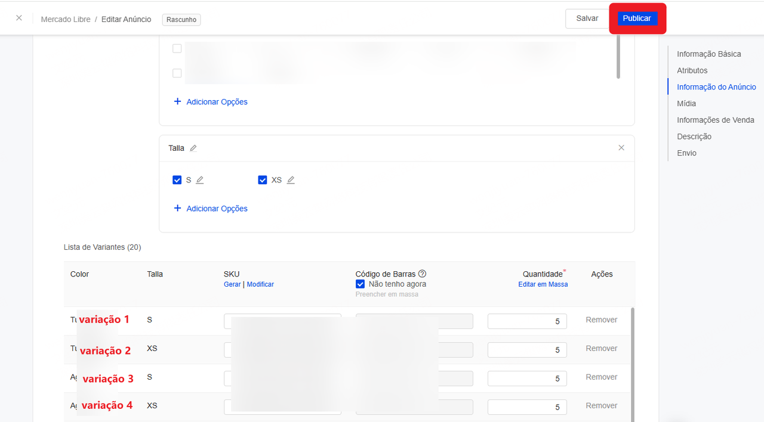Click the Salvar button
The height and width of the screenshot is (422, 764).
(587, 18)
